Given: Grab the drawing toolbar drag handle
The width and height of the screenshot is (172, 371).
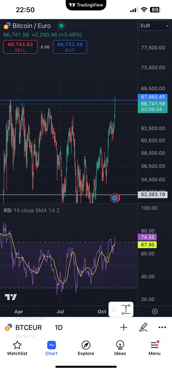Looking at the screenshot, I should tap(113, 309).
